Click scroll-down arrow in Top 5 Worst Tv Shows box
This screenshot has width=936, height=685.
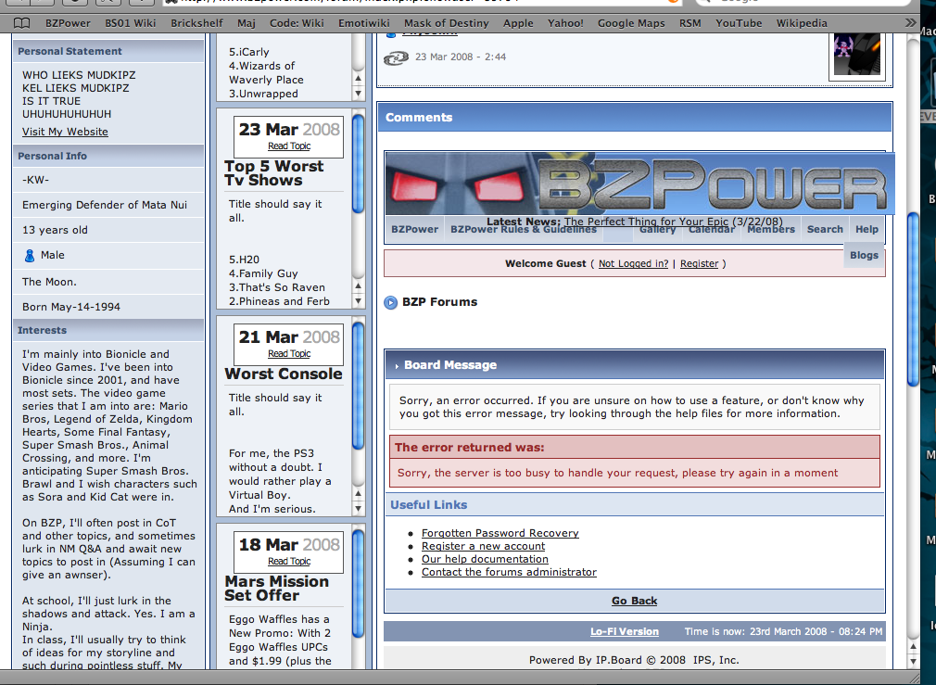click(358, 301)
